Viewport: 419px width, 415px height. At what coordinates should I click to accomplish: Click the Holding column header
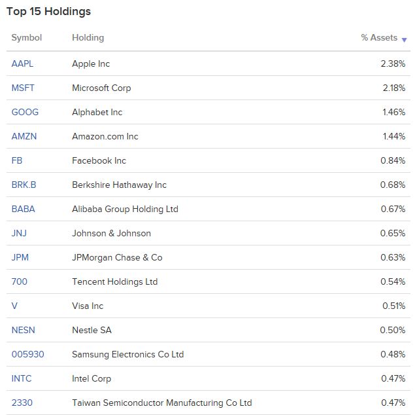88,38
